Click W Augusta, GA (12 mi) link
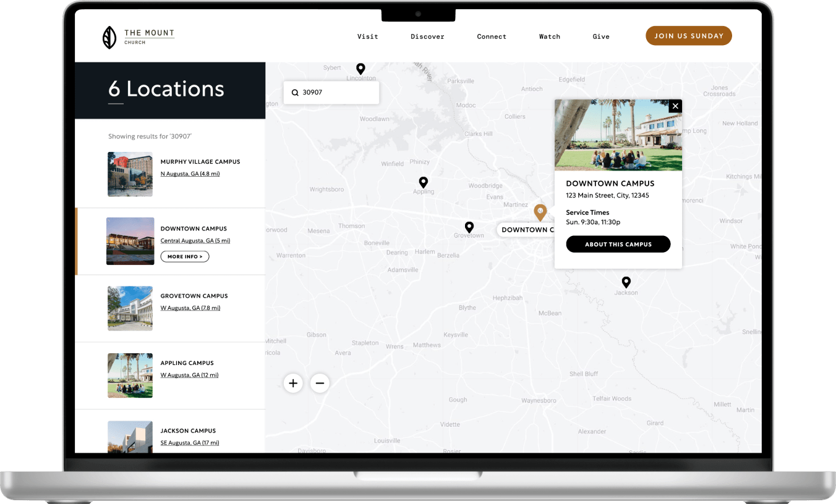 189,375
